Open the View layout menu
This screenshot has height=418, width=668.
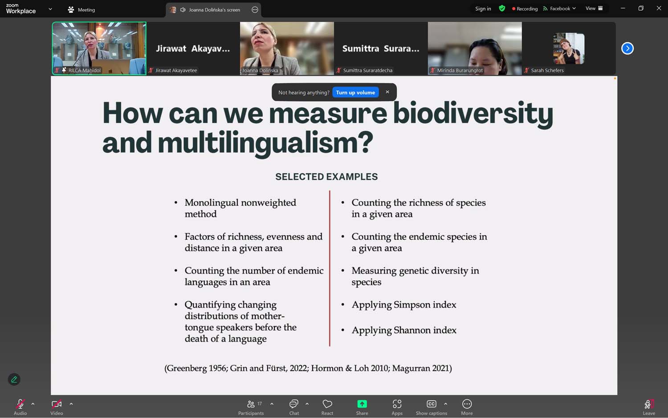pyautogui.click(x=594, y=8)
